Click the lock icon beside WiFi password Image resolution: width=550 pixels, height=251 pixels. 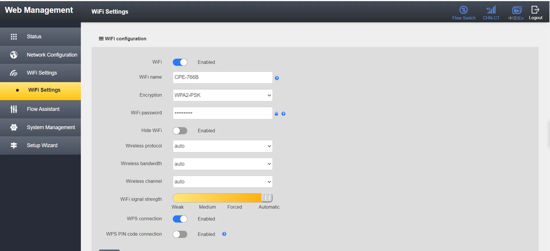click(x=276, y=114)
